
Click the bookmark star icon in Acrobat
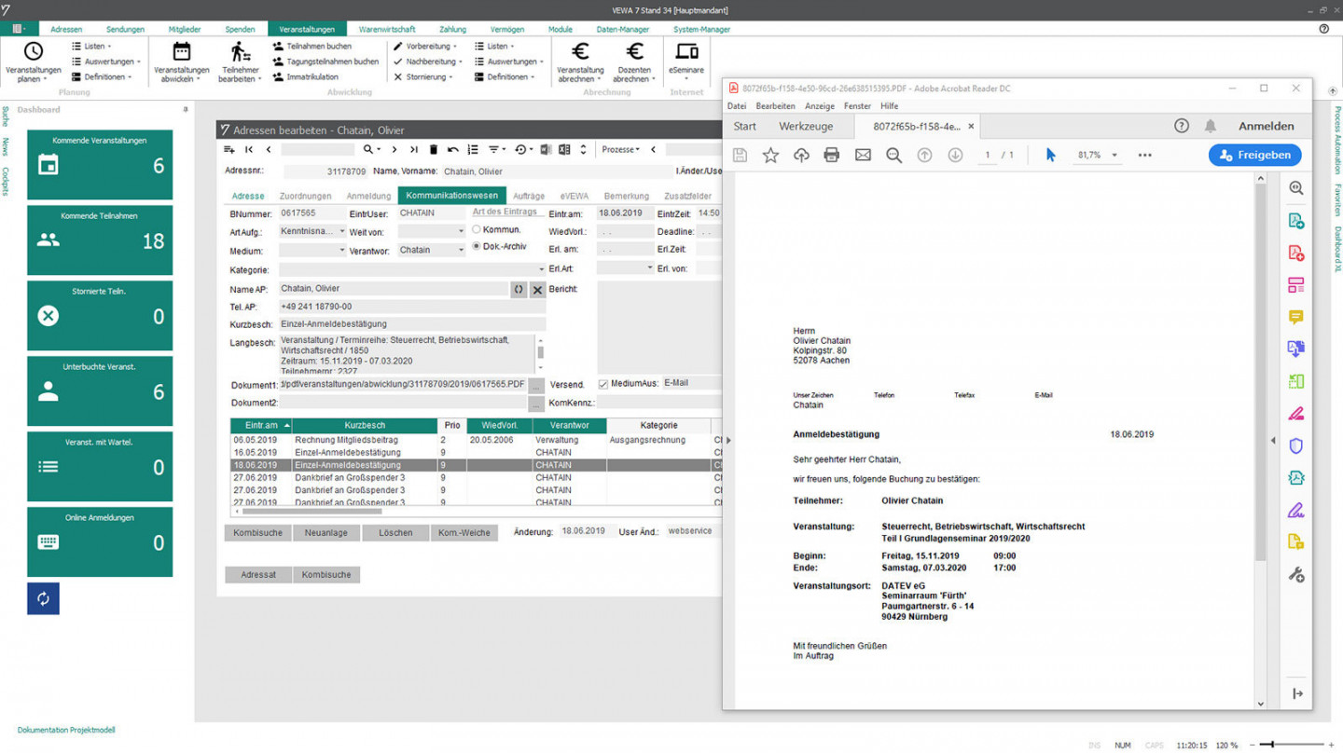click(770, 155)
